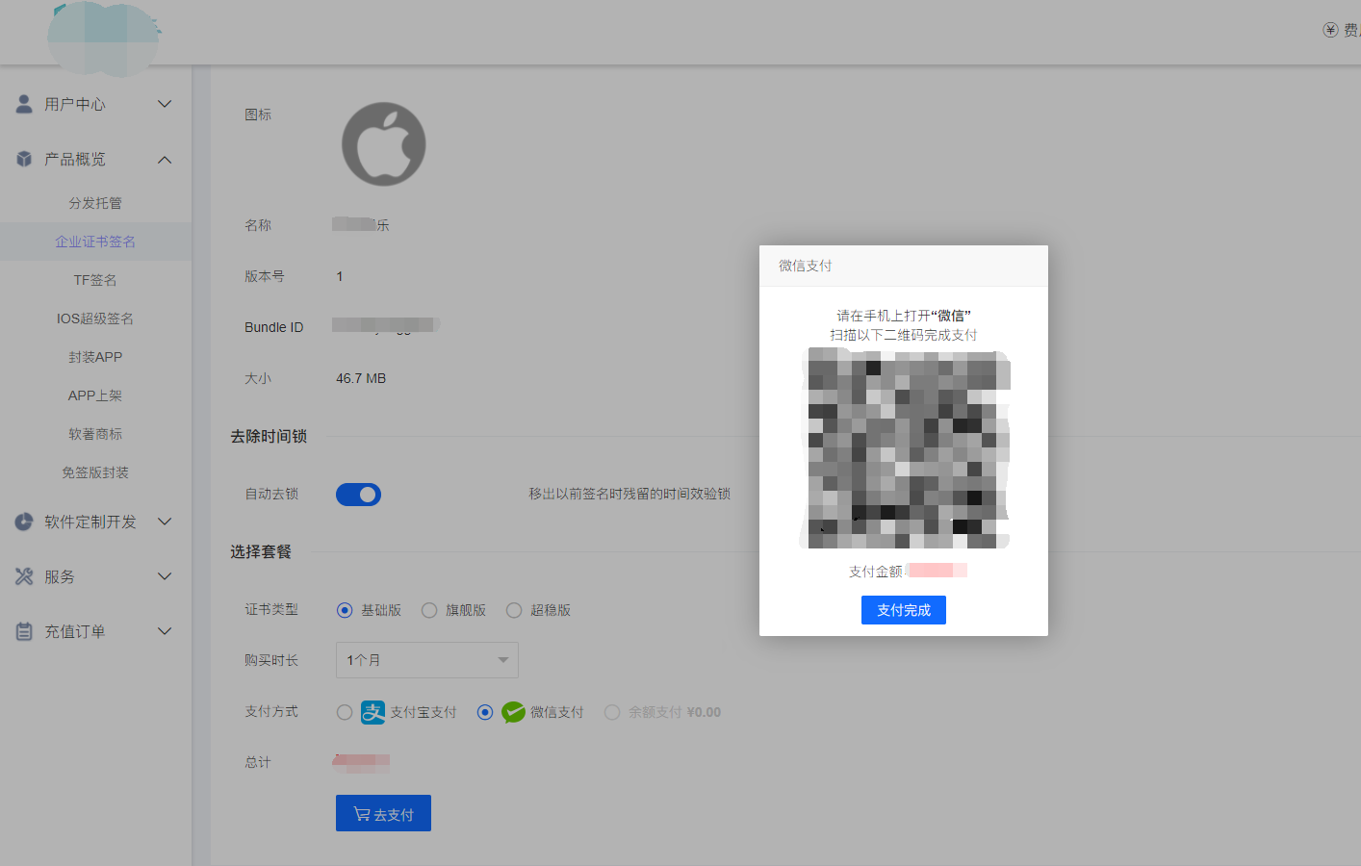Click the 支付金额 label in dialog

point(876,572)
